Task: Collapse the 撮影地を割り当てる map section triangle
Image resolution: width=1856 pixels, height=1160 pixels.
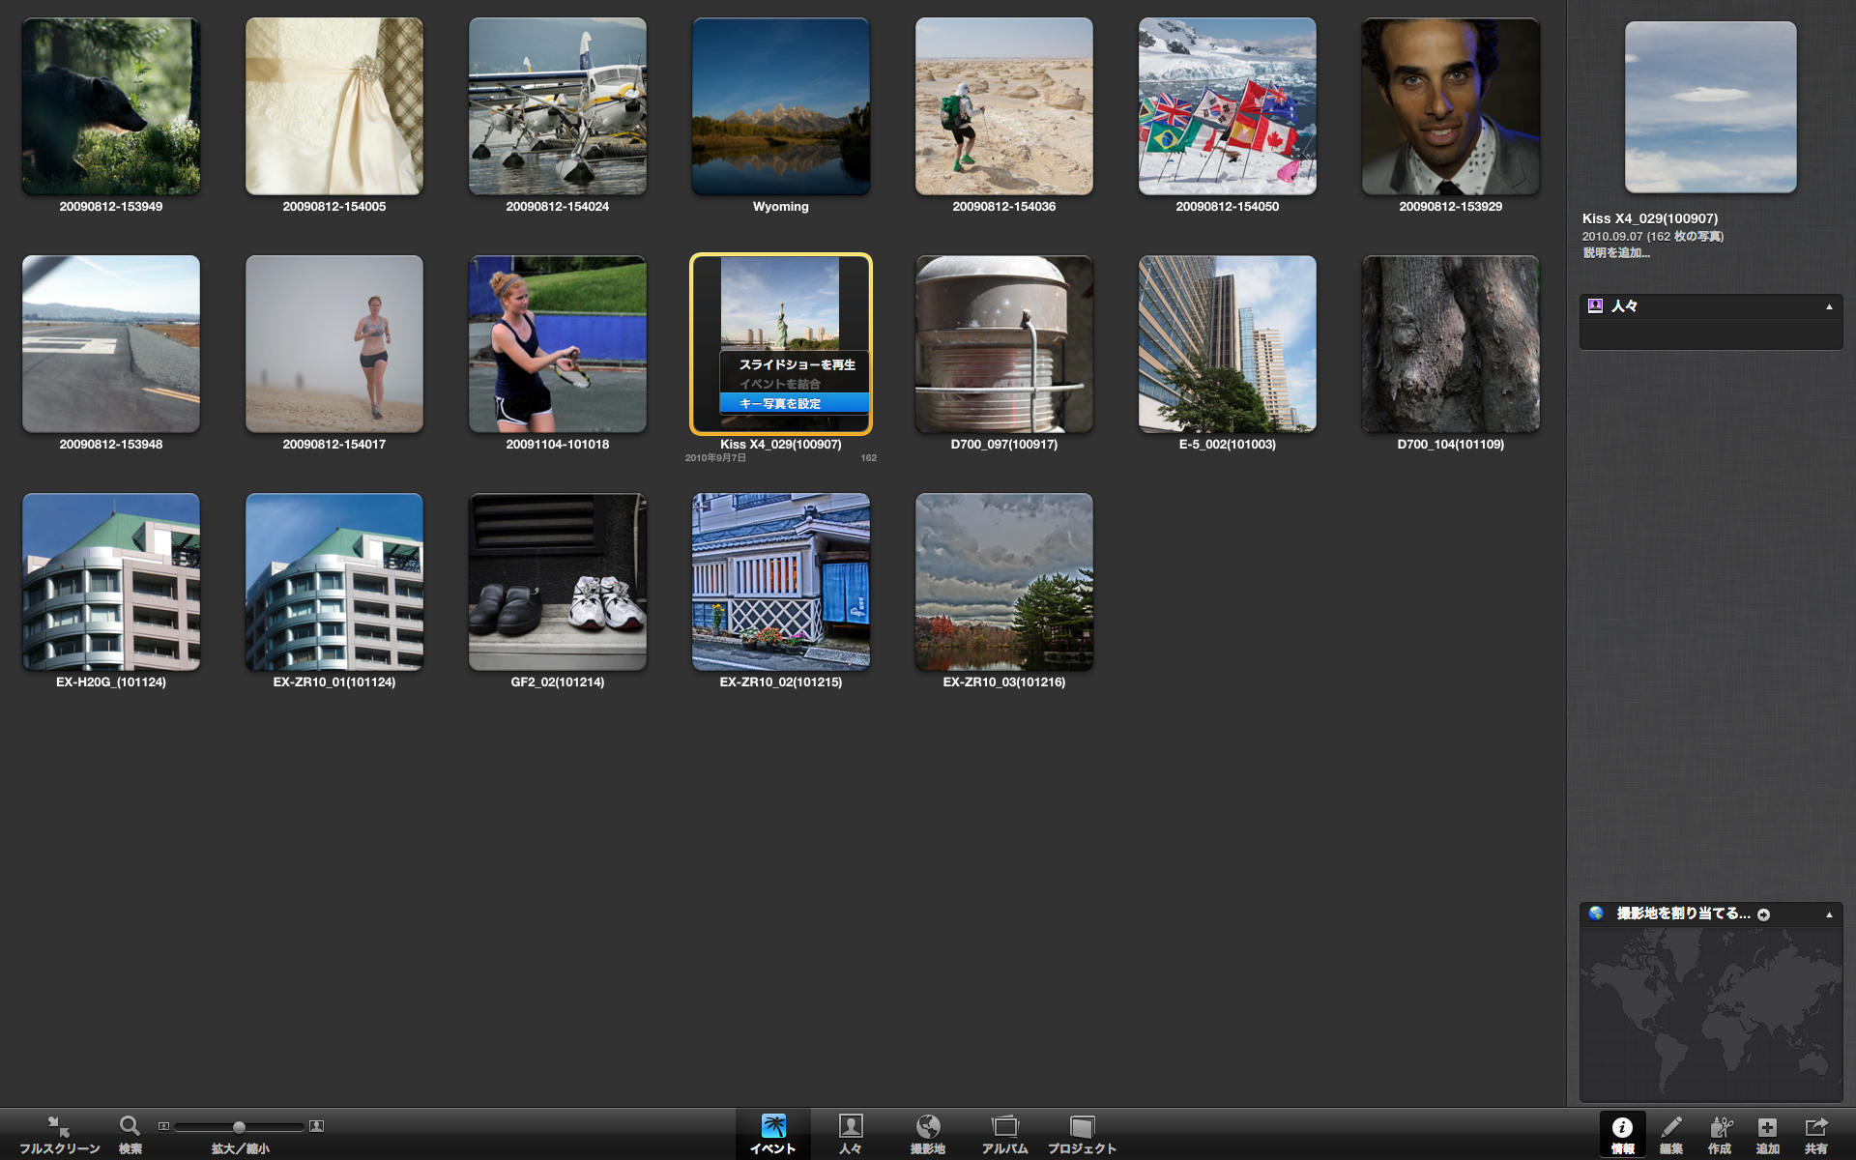Action: [x=1829, y=914]
